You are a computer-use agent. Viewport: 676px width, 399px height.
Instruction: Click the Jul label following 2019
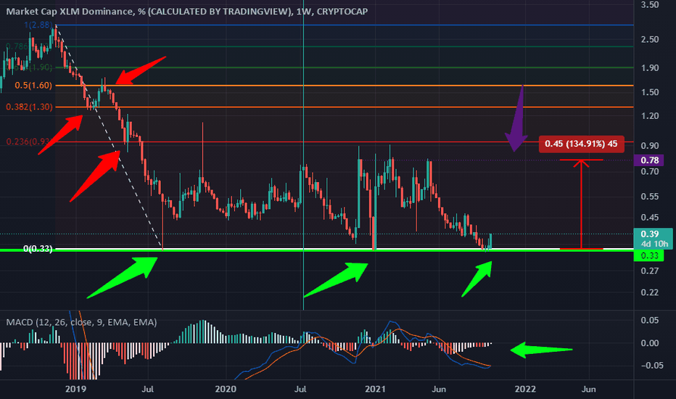tap(147, 389)
